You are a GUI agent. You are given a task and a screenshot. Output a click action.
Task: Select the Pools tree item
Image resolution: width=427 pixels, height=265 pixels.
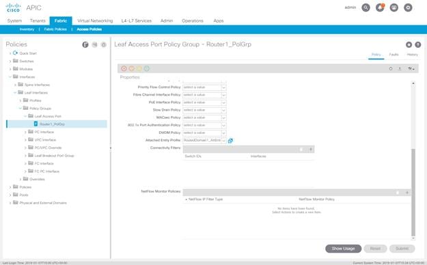[x=24, y=195]
